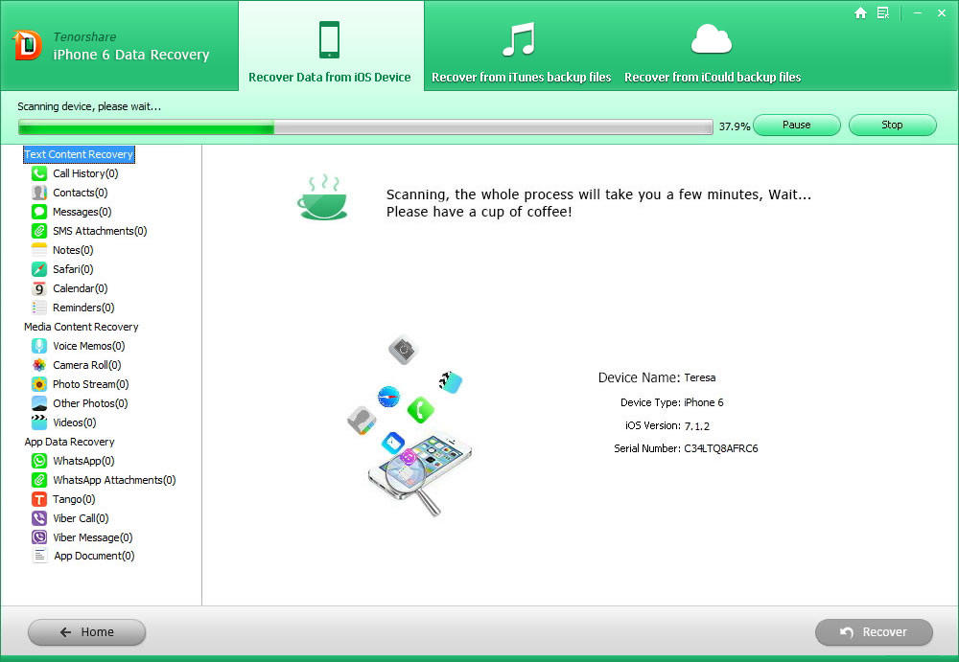Click the App Document icon
The width and height of the screenshot is (959, 662).
[x=39, y=556]
